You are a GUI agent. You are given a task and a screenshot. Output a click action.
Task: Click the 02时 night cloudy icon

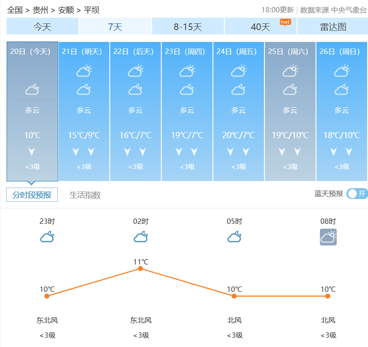point(141,237)
